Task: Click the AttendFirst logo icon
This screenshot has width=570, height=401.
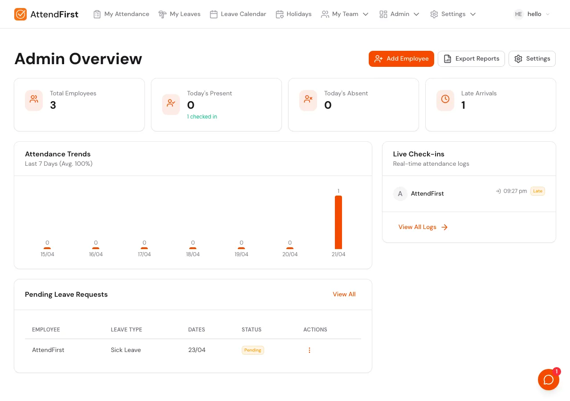Action: pyautogui.click(x=20, y=14)
